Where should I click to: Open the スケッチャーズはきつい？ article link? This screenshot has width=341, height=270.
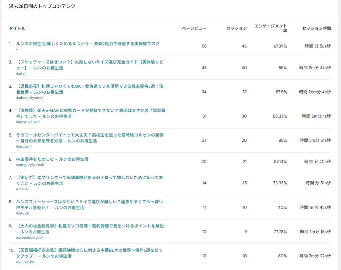[91, 65]
